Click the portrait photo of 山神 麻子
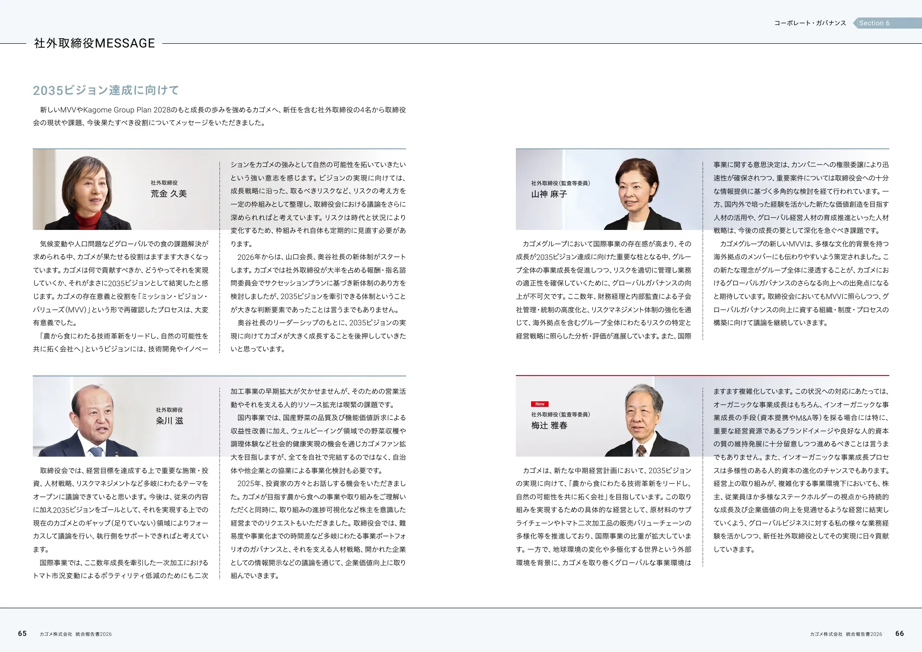922x652 pixels. [642, 194]
